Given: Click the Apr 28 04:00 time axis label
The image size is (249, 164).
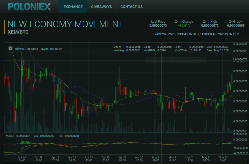Looking at the screenshot, I should click(x=122, y=159).
